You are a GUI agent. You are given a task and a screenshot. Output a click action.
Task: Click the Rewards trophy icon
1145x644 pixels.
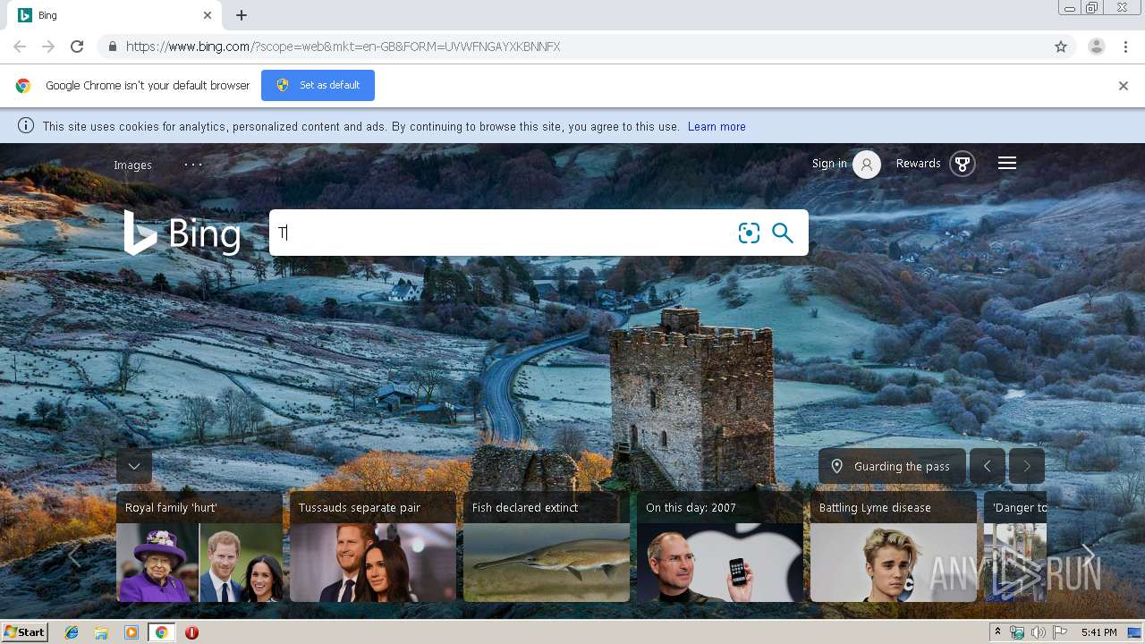[x=963, y=164]
